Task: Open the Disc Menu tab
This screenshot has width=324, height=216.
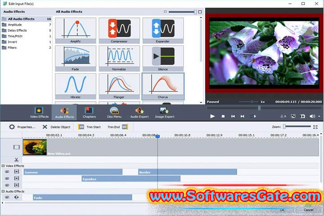Action: (x=114, y=112)
